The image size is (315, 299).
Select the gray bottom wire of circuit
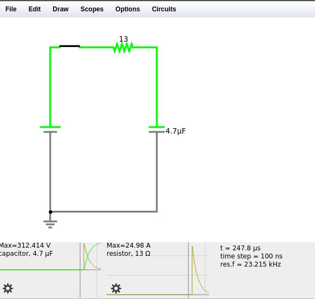(x=104, y=211)
